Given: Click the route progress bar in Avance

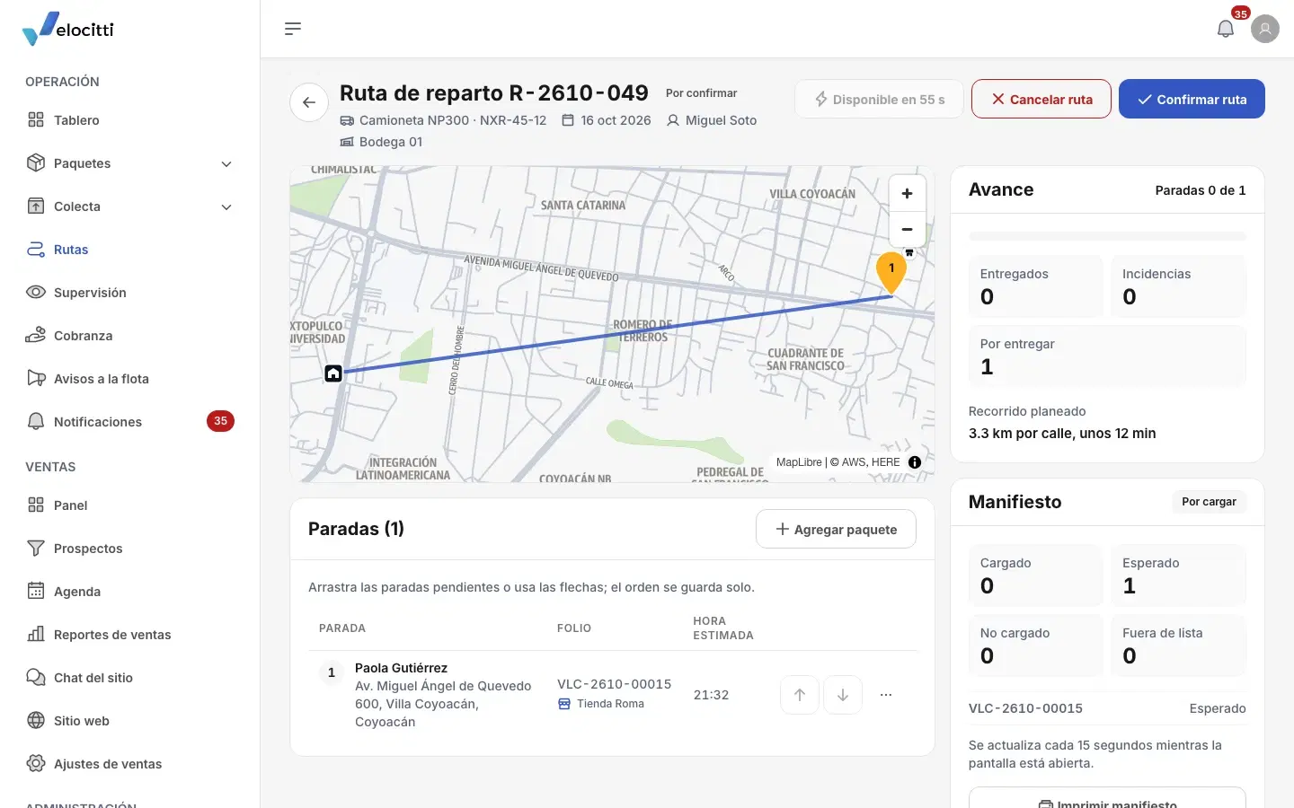Looking at the screenshot, I should click(1107, 236).
